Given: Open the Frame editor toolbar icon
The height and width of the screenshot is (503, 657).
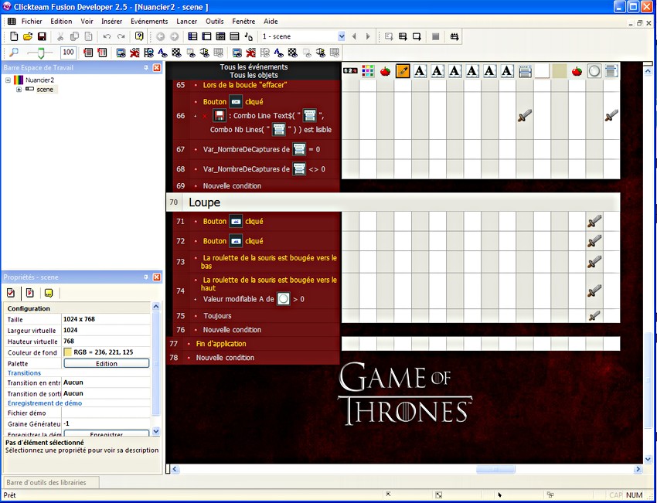Looking at the screenshot, I should [206, 36].
